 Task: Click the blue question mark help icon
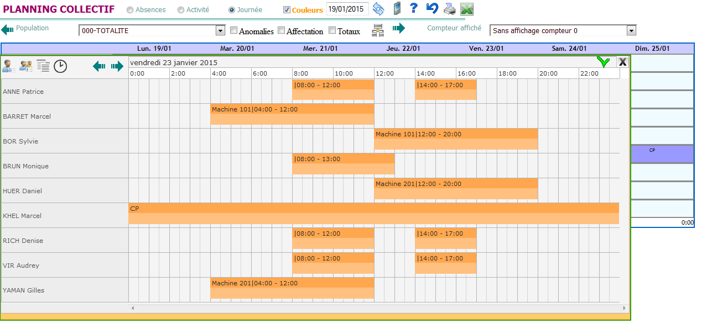coord(413,9)
